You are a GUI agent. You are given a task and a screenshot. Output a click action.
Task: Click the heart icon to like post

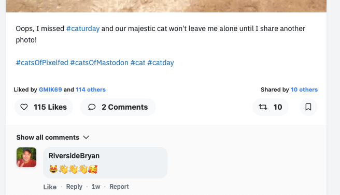24,107
